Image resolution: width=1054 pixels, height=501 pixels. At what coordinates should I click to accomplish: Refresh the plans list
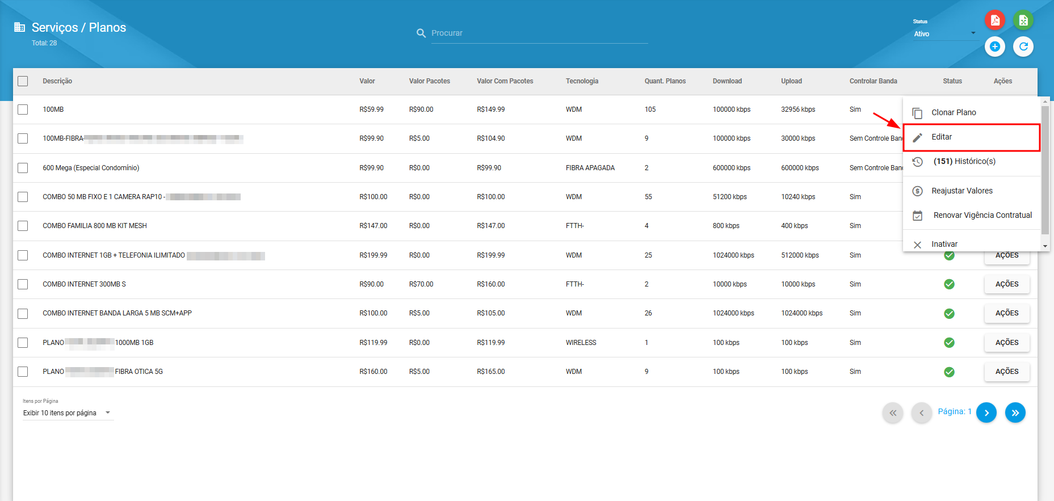[x=1023, y=47]
